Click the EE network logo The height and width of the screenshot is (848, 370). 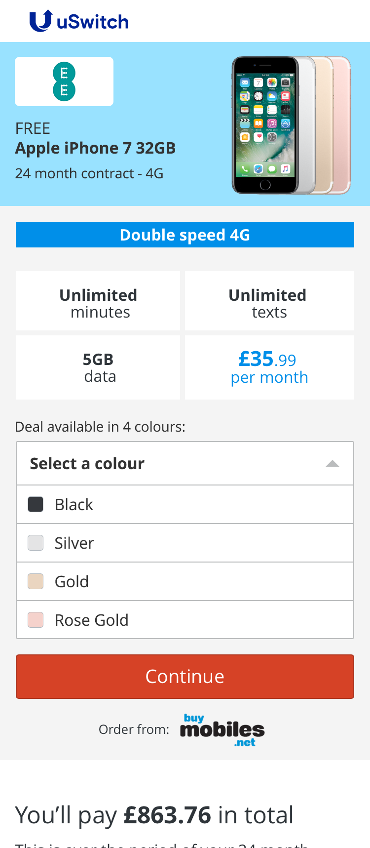click(64, 81)
